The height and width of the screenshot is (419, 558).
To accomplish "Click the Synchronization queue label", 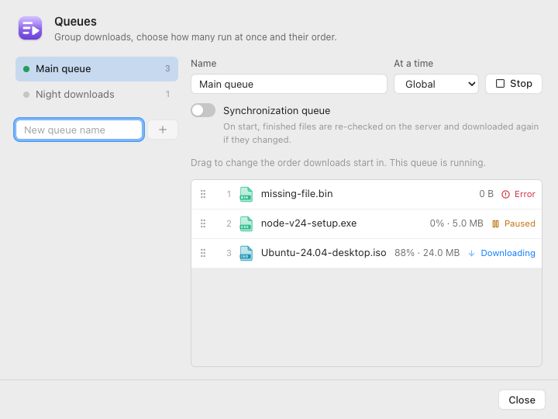I will 277,111.
